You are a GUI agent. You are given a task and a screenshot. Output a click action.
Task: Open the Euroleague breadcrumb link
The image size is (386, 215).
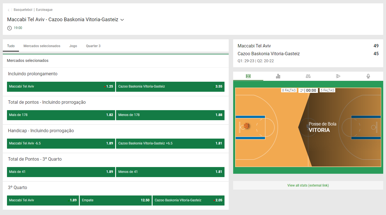44,9
